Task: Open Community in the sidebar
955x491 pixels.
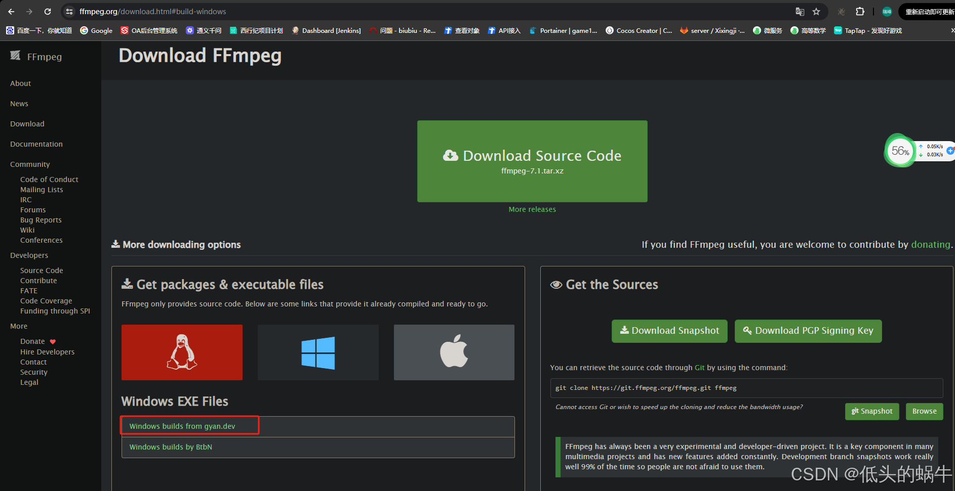Action: coord(30,164)
